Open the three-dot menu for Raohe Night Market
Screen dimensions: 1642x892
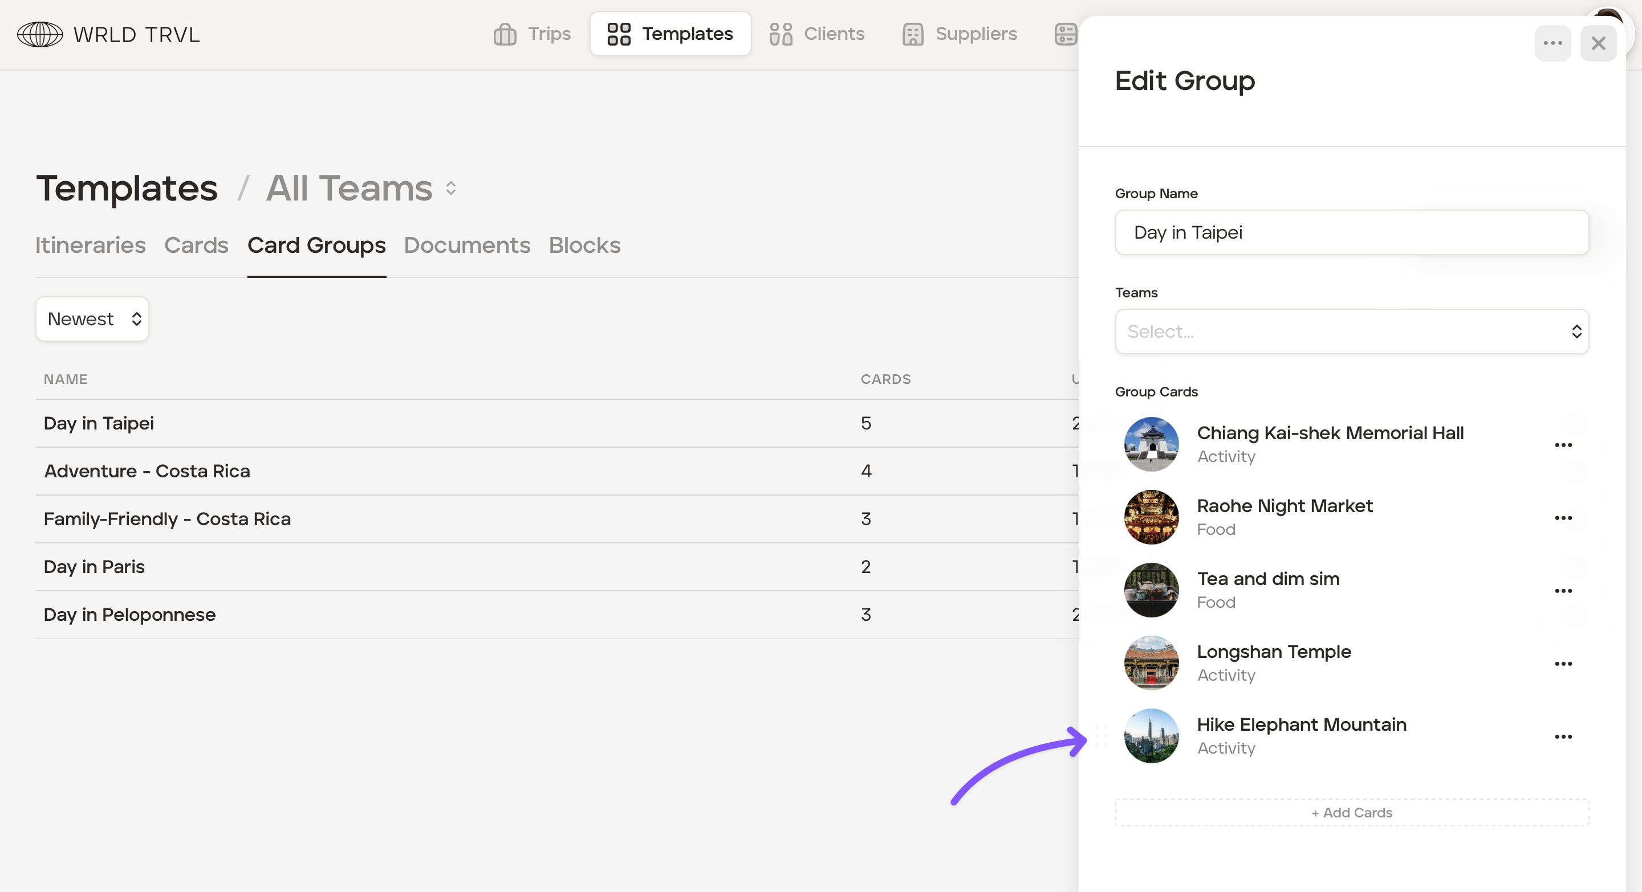point(1562,518)
